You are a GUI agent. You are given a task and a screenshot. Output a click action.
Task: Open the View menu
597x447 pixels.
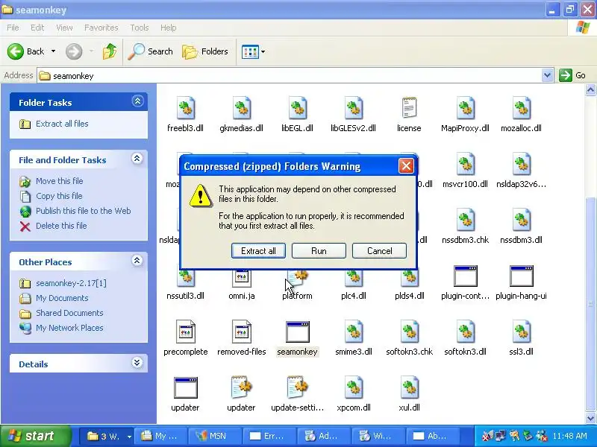pos(64,28)
